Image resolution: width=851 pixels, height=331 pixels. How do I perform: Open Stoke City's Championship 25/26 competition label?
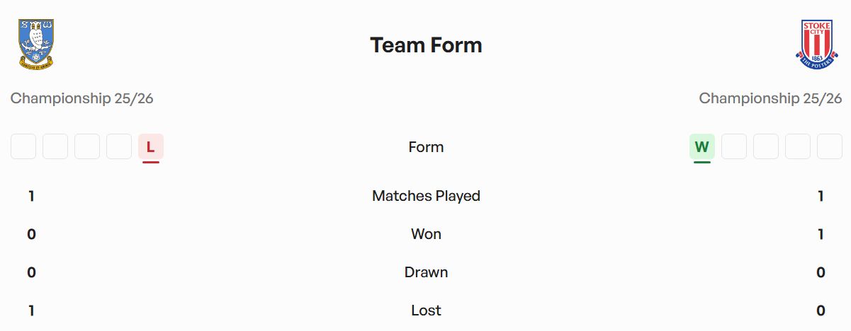[x=770, y=98]
